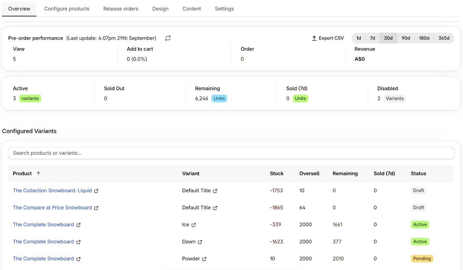Go to the Design tab
The width and height of the screenshot is (463, 270).
(x=160, y=9)
